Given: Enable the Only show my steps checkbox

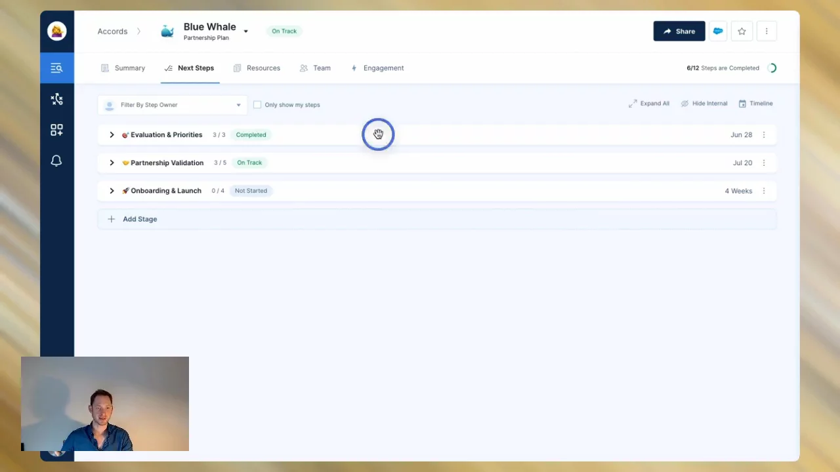Looking at the screenshot, I should click(257, 105).
